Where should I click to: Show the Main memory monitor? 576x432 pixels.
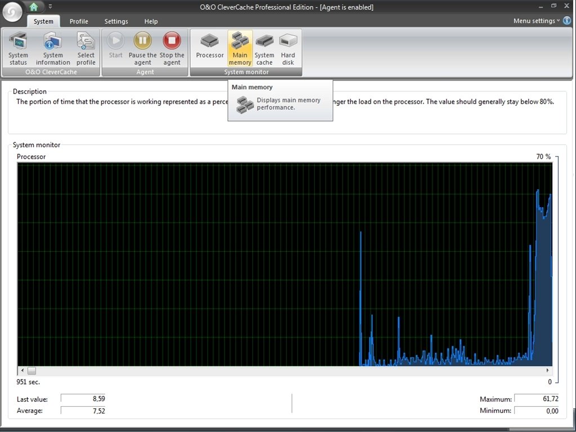tap(240, 48)
